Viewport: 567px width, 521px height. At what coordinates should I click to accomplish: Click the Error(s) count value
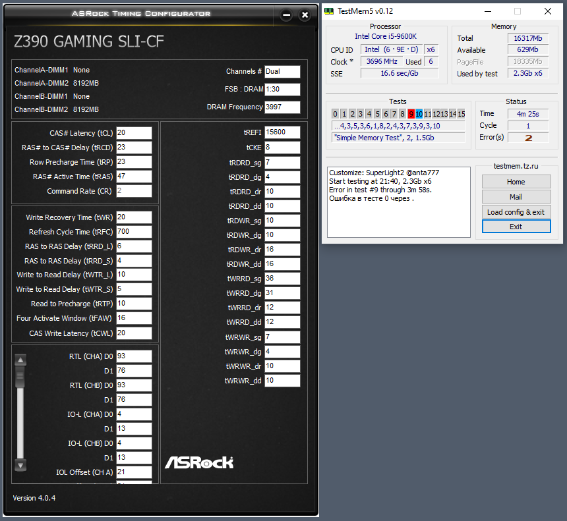pos(528,138)
